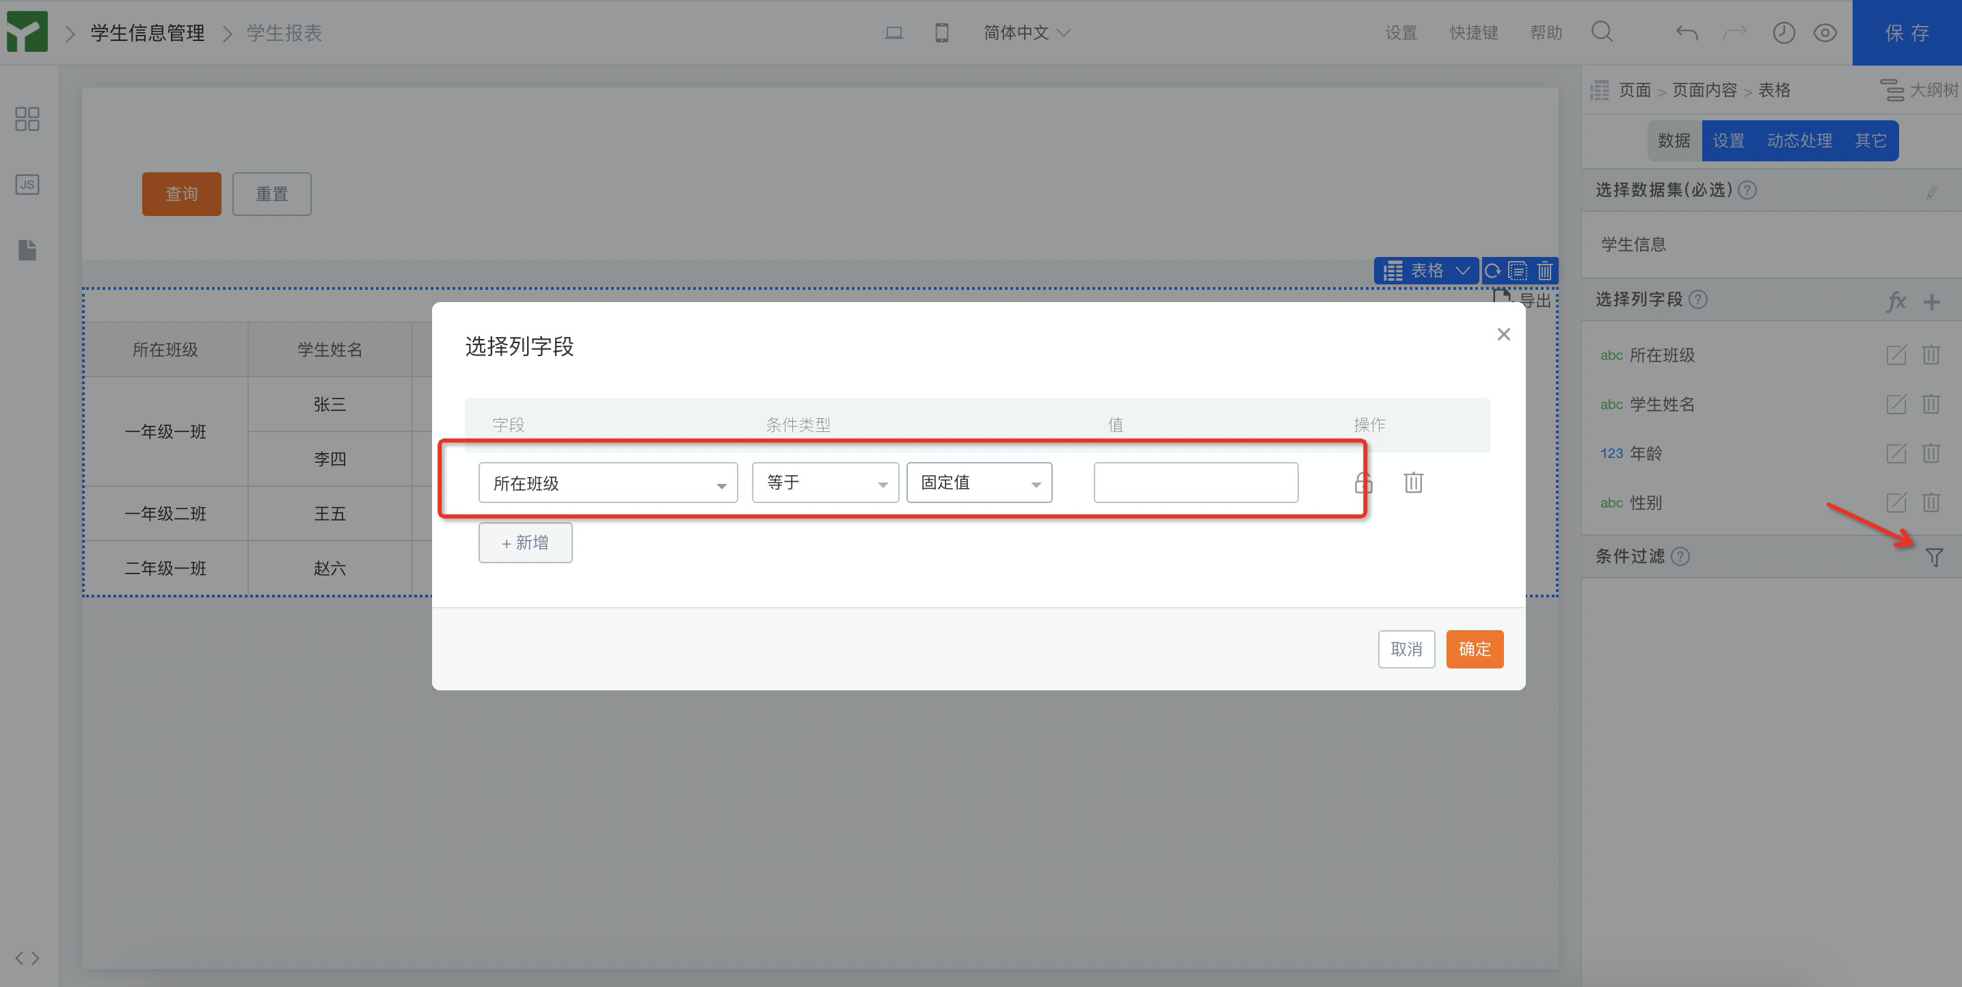
Task: Click the filter funnel icon beside 条件过滤
Action: tap(1934, 558)
